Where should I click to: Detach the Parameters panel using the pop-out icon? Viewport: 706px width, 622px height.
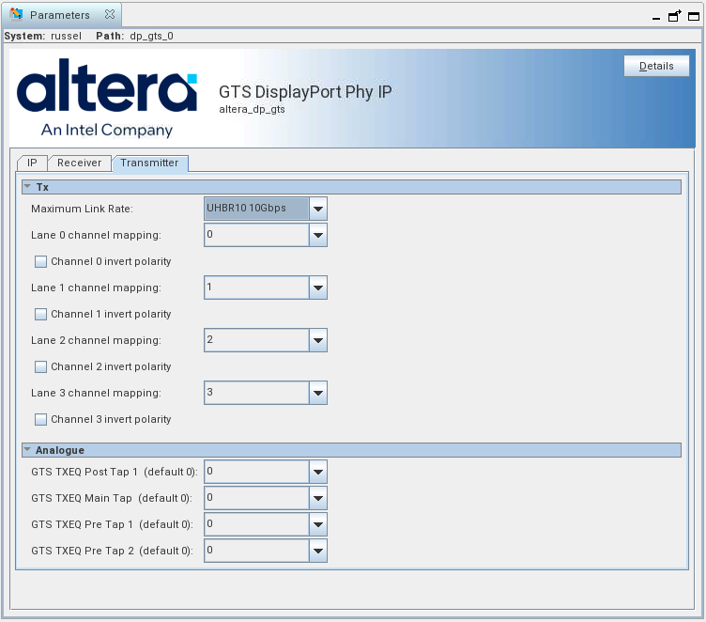point(674,16)
